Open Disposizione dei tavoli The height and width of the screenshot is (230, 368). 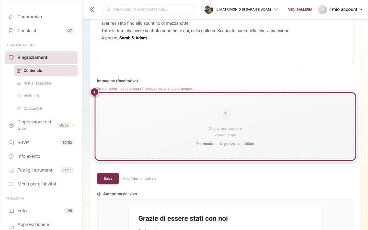41,125
